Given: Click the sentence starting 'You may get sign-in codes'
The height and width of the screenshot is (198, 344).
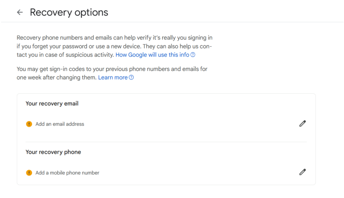Looking at the screenshot, I should [112, 69].
